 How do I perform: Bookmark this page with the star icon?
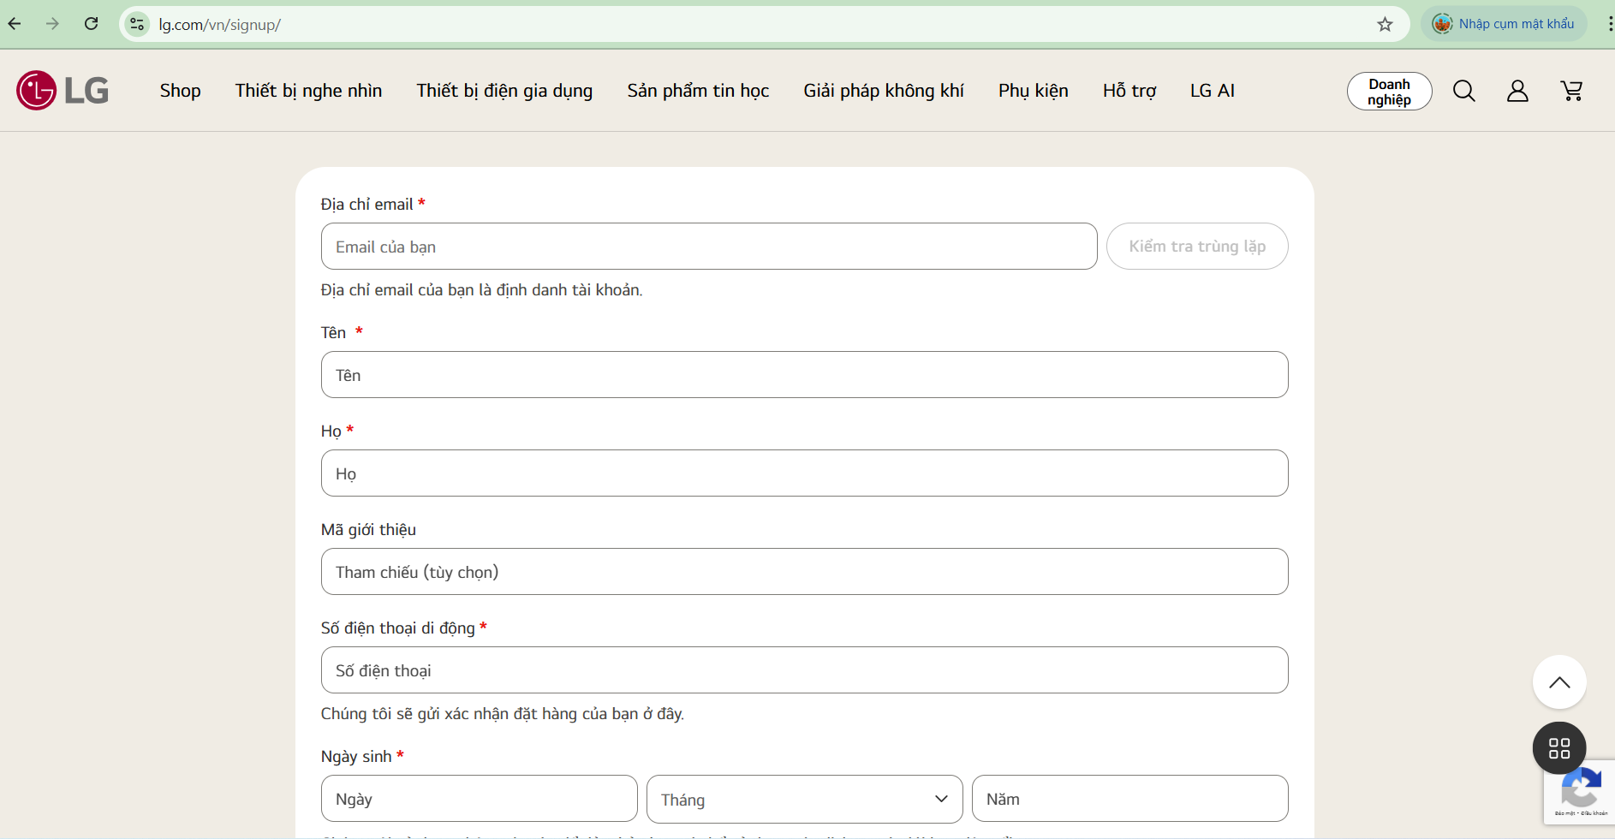[x=1385, y=24]
